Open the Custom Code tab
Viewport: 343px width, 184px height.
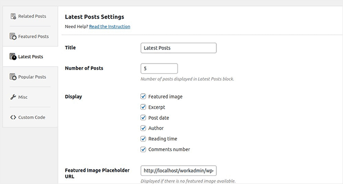[x=30, y=117]
